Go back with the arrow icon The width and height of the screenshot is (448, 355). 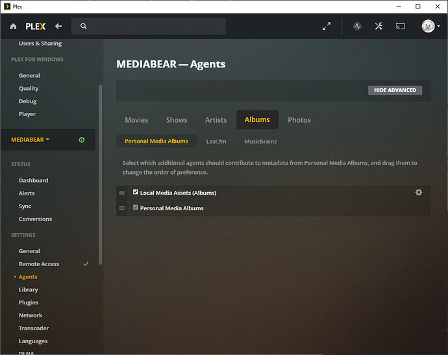point(58,26)
